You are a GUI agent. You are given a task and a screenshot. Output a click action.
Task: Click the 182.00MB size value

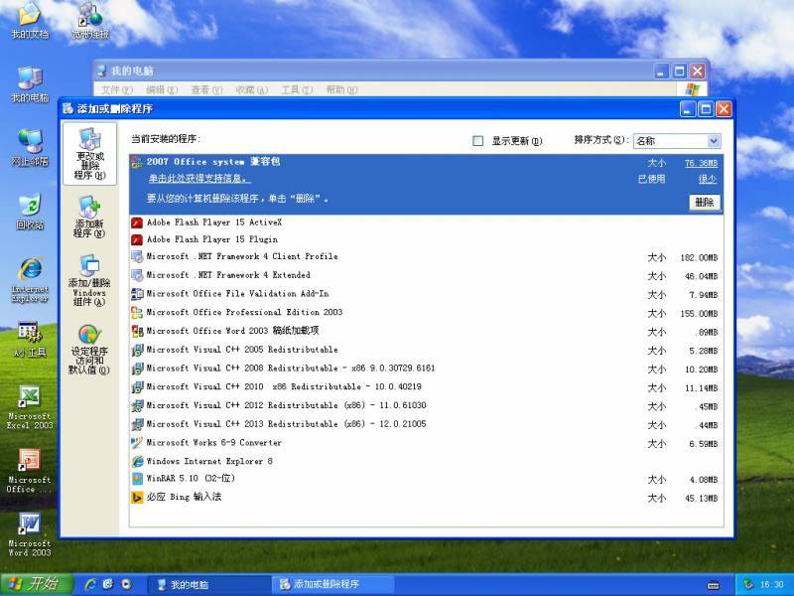tap(699, 258)
